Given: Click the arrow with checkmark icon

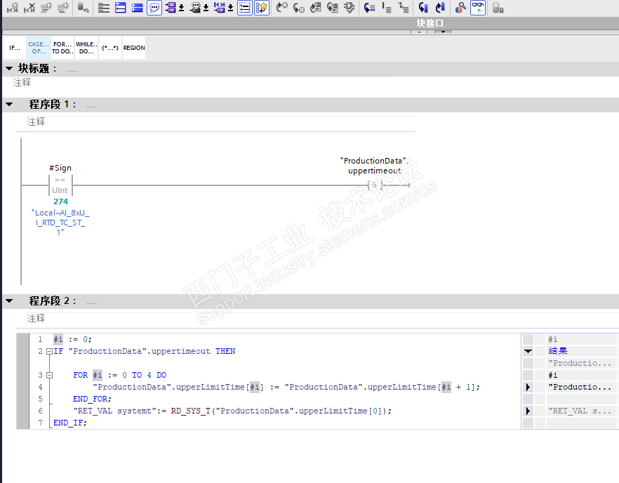Looking at the screenshot, I should point(350,8).
